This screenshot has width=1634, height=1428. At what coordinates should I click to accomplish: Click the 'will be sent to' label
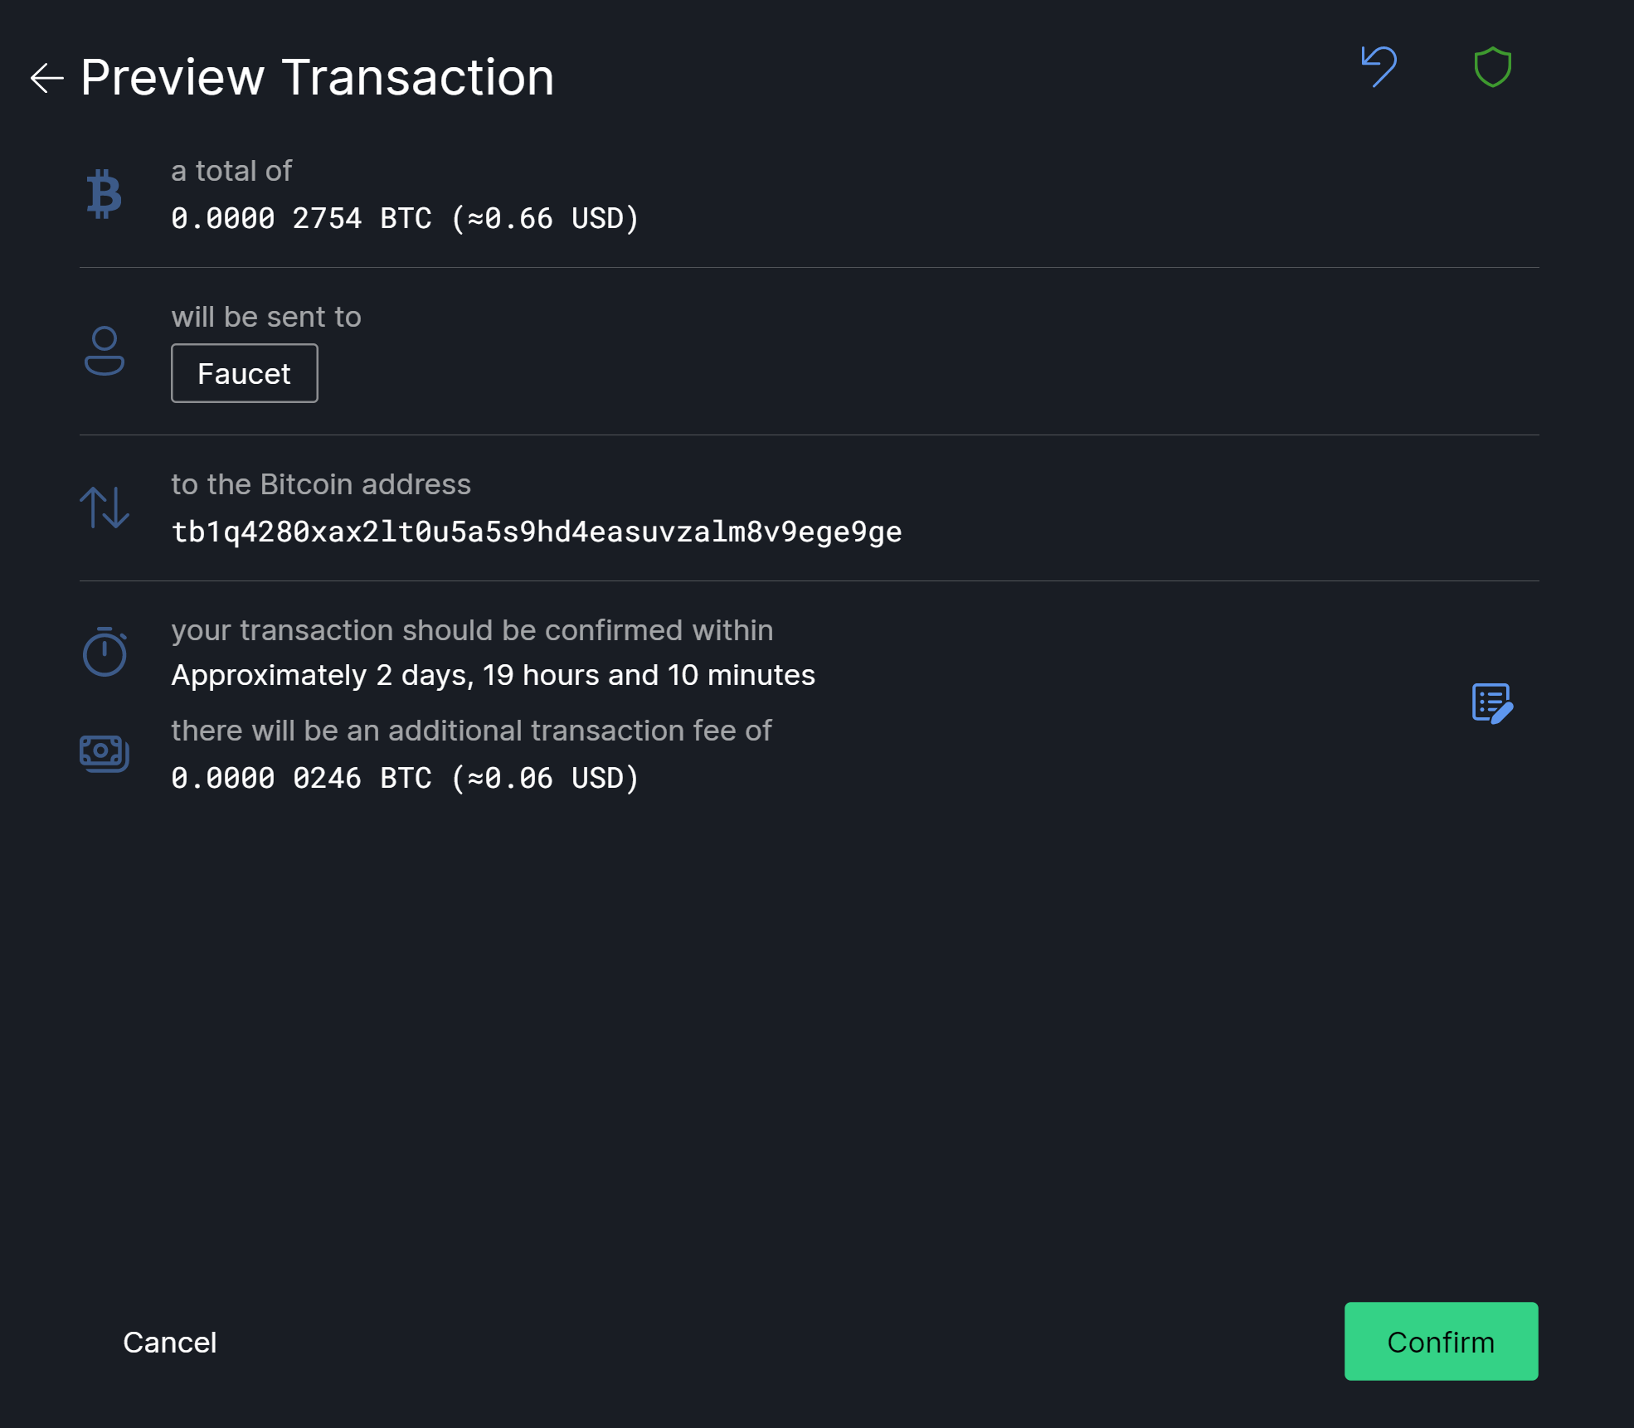[265, 317]
